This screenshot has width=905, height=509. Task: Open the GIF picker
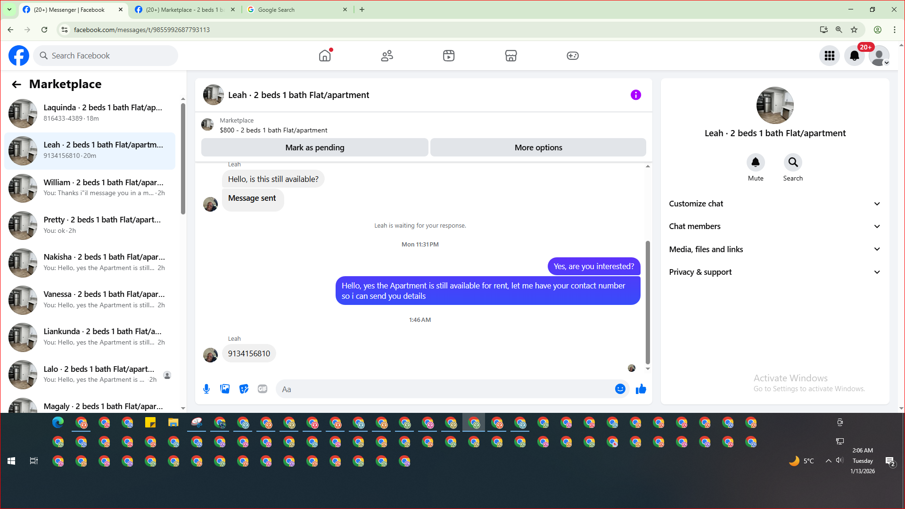click(263, 389)
